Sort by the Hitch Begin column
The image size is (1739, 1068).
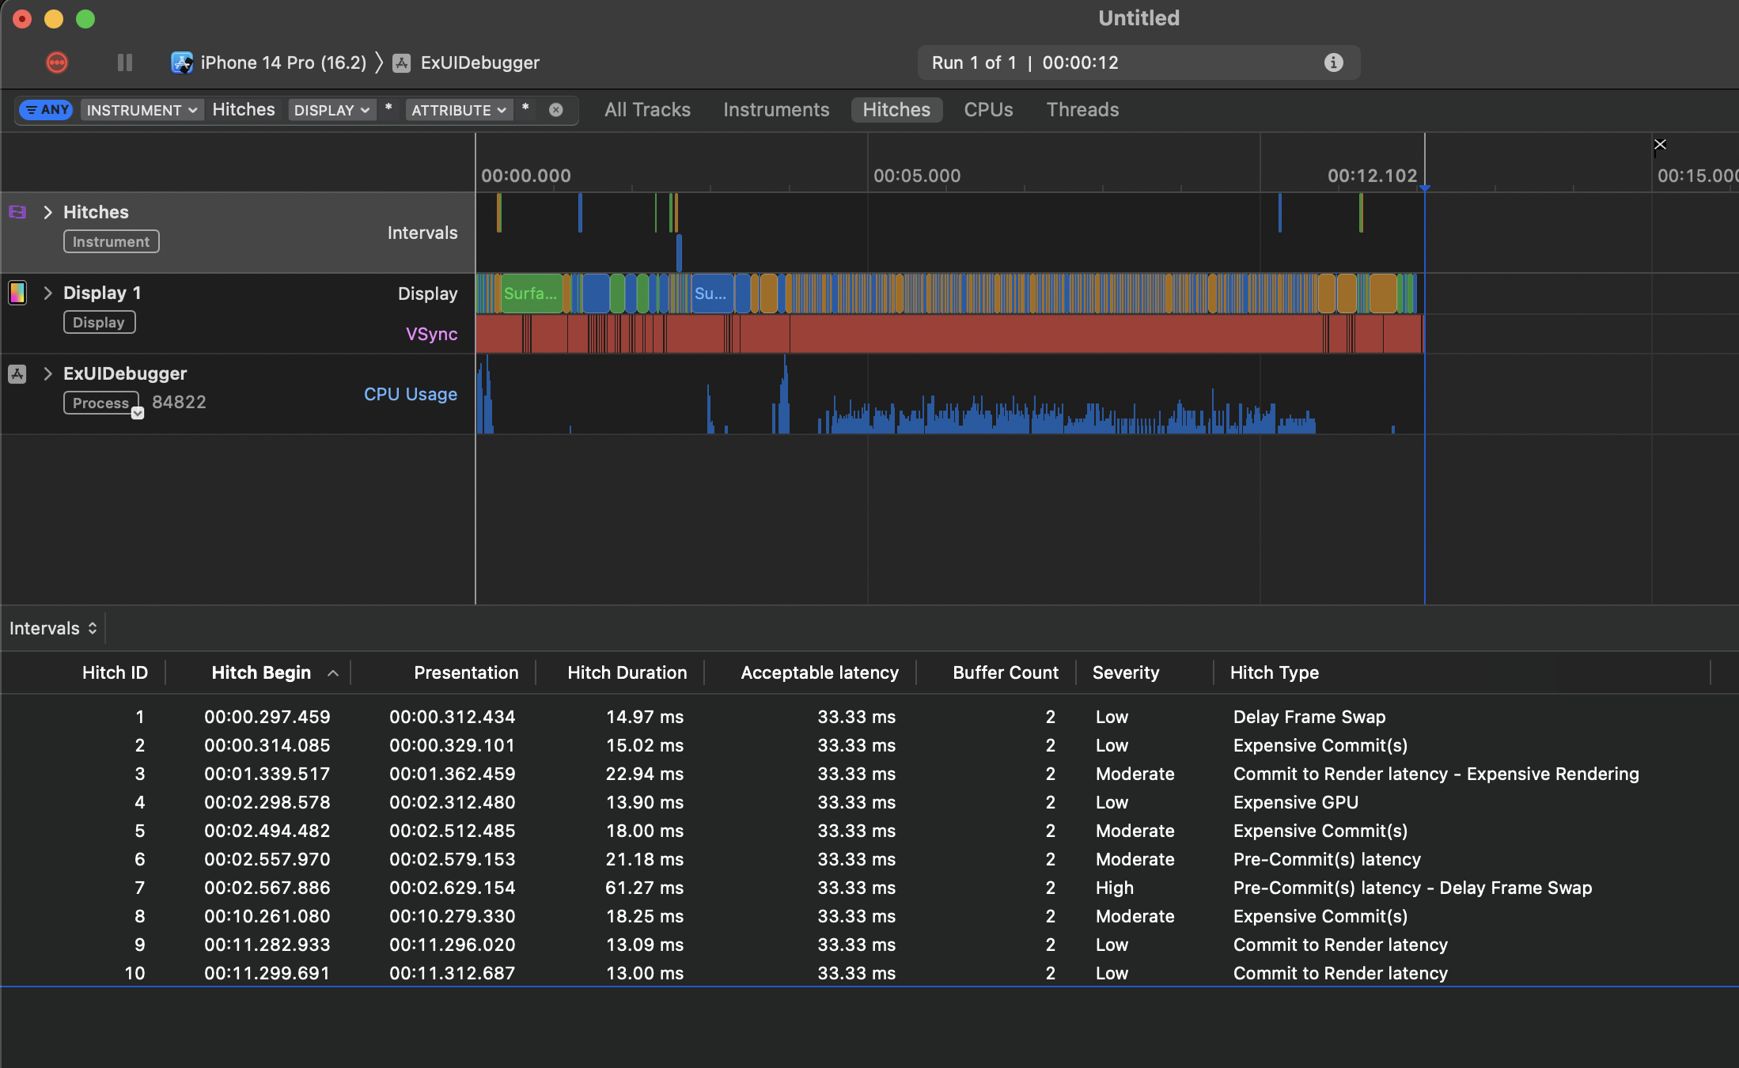tap(261, 672)
